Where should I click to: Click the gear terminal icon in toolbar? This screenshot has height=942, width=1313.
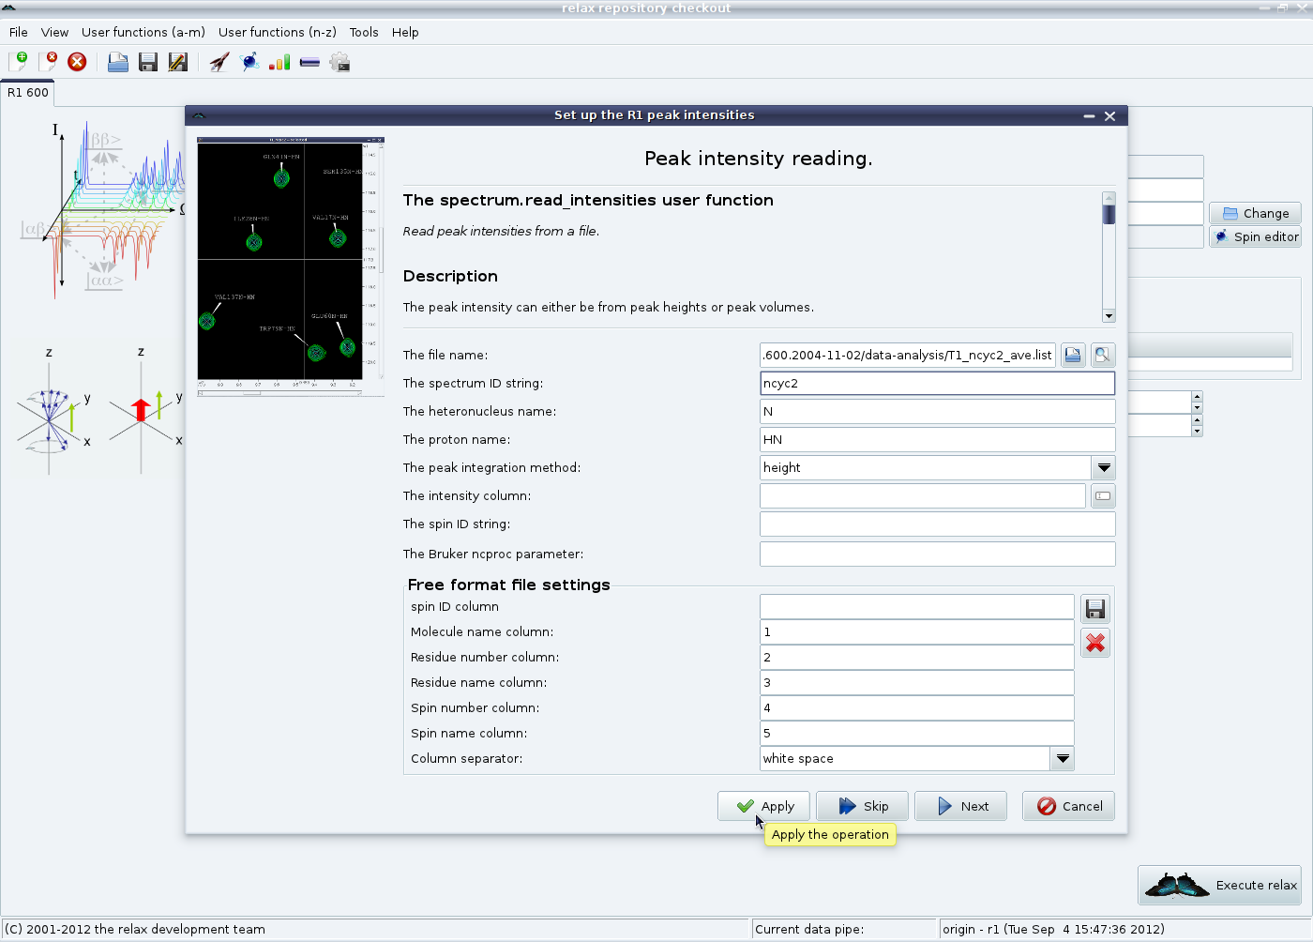(x=340, y=62)
